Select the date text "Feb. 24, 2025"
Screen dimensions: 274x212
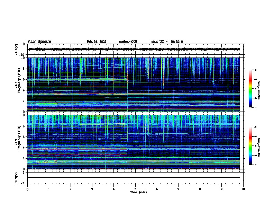97,42
